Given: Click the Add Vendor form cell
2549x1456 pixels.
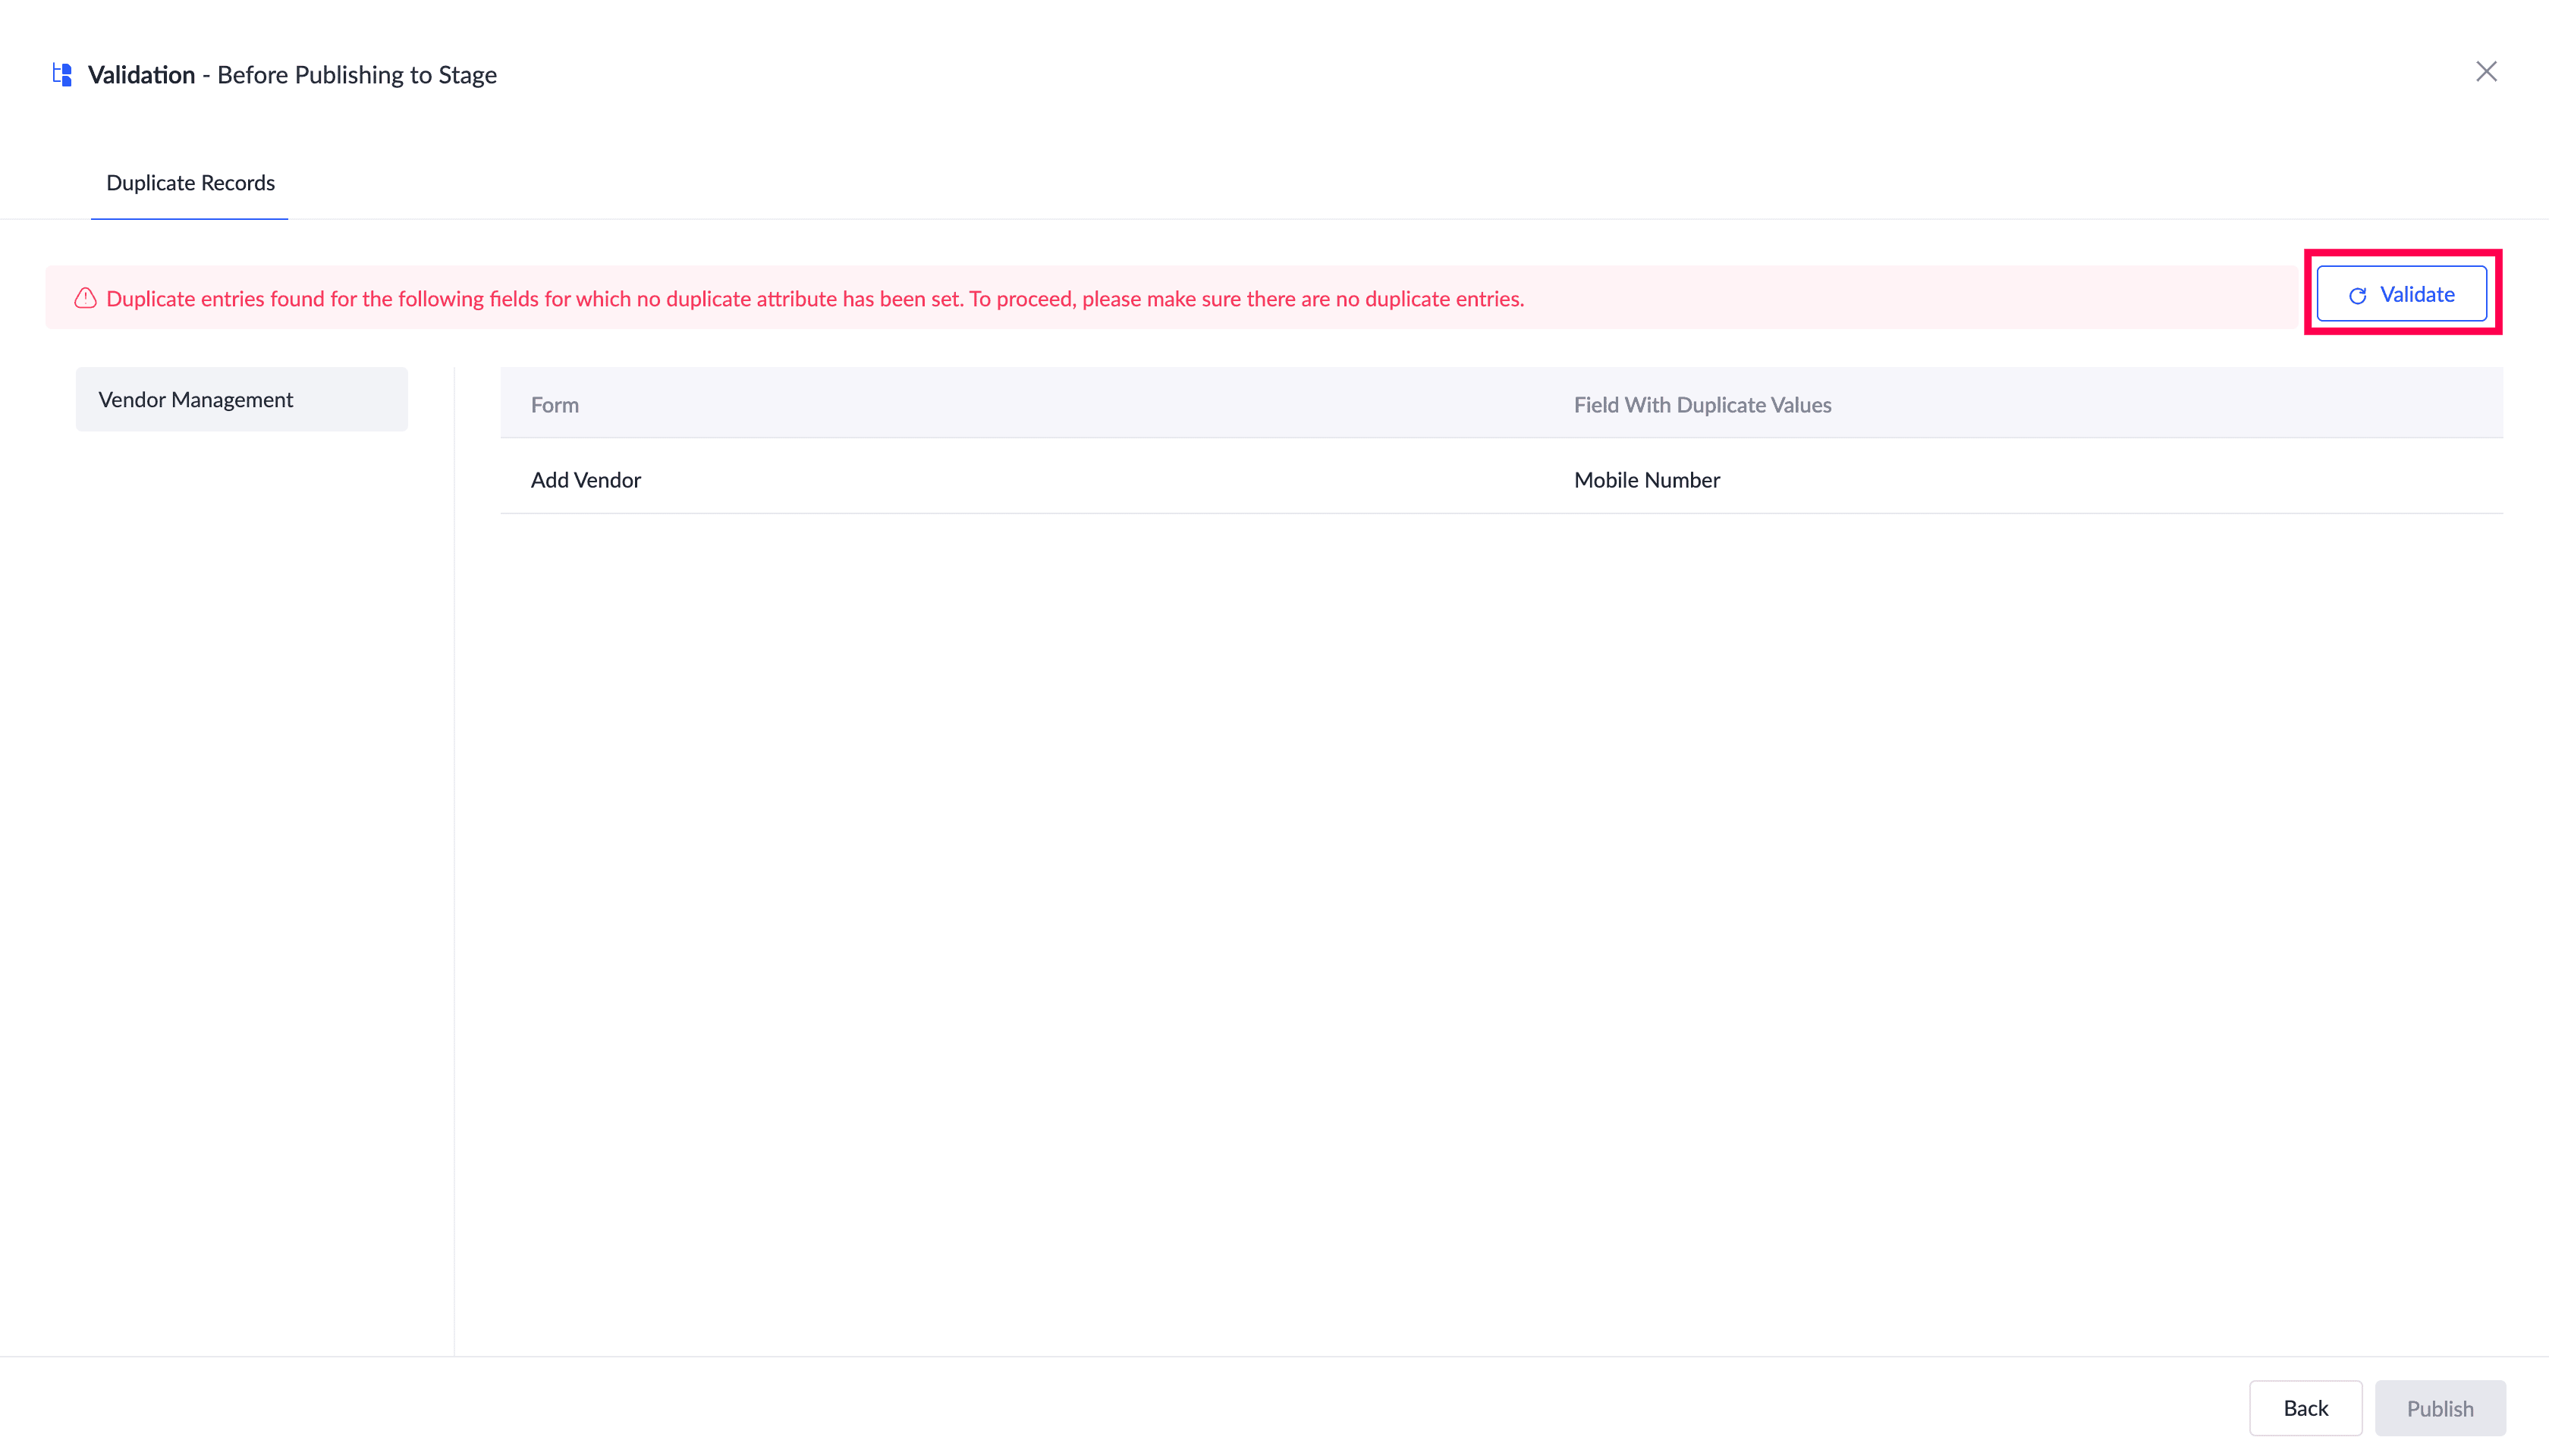Looking at the screenshot, I should coord(585,480).
